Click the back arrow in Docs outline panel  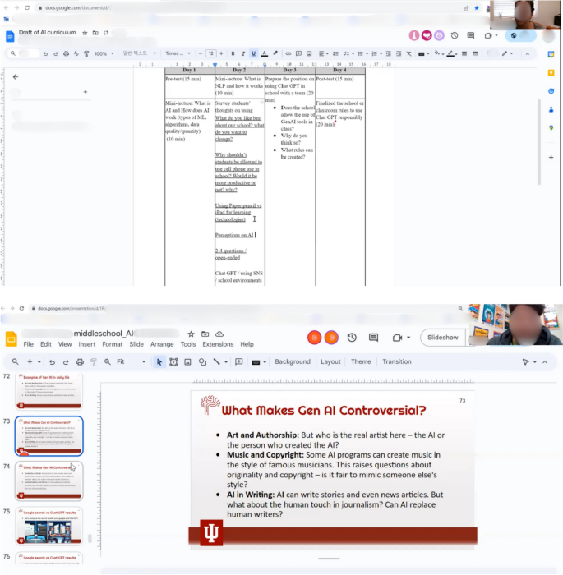click(x=15, y=76)
